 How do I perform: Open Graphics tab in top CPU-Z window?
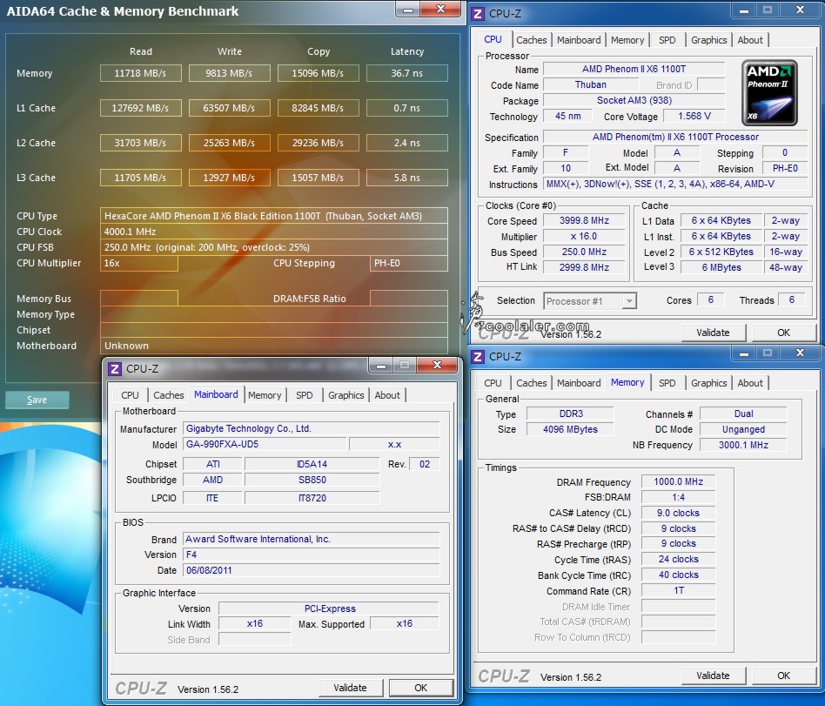(x=708, y=40)
